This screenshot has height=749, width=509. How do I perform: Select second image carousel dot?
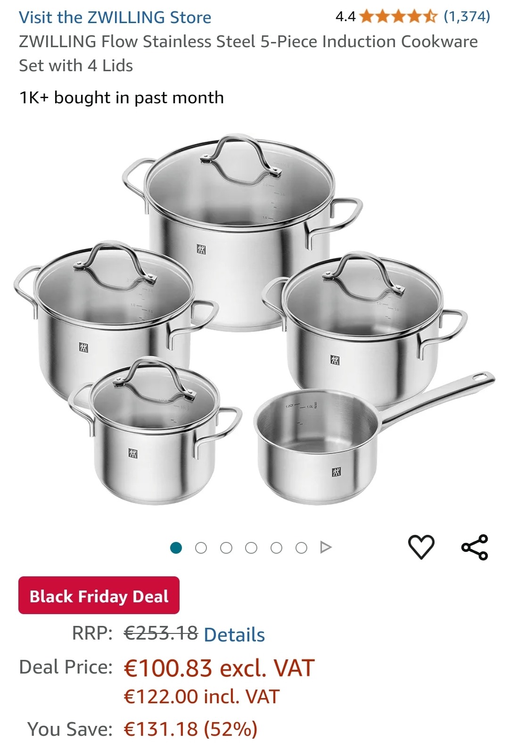[x=201, y=548]
